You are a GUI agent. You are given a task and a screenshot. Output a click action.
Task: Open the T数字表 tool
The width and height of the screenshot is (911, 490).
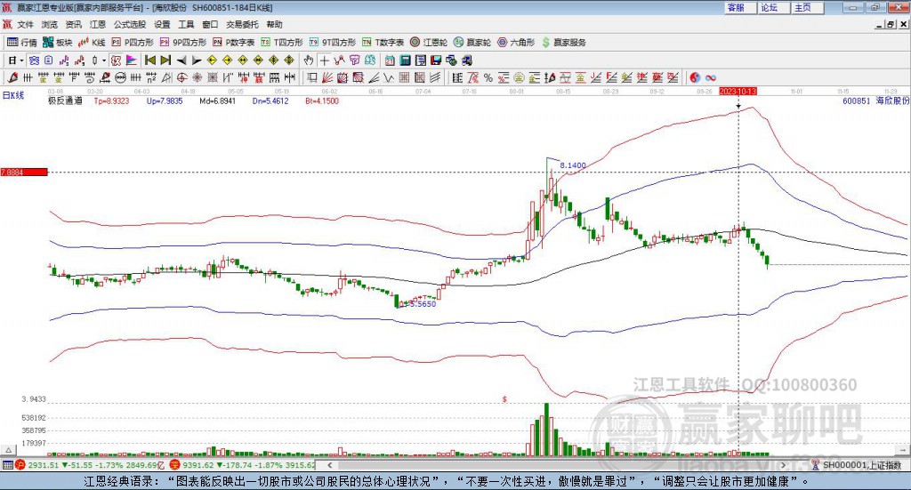click(x=383, y=43)
